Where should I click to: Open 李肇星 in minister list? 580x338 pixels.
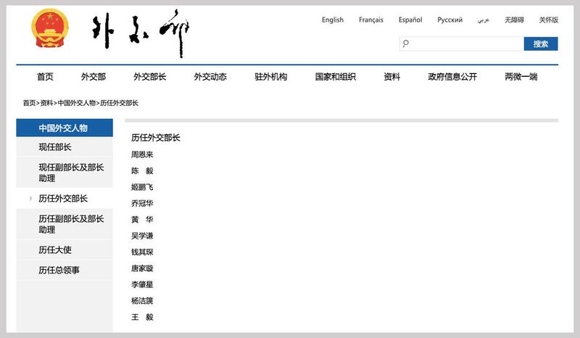[x=142, y=285]
